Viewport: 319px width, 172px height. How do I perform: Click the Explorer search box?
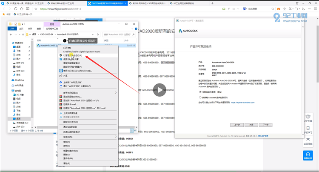119,34
